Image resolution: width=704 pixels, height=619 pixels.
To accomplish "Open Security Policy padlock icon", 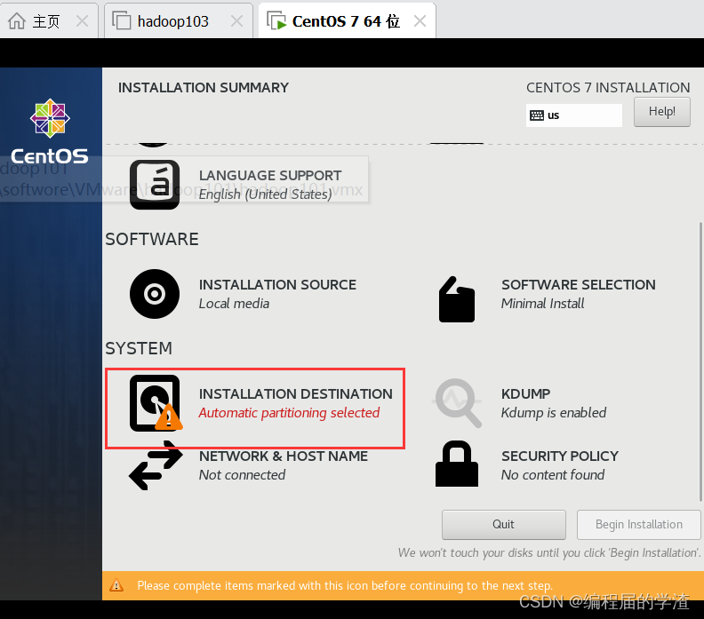I will [x=457, y=464].
